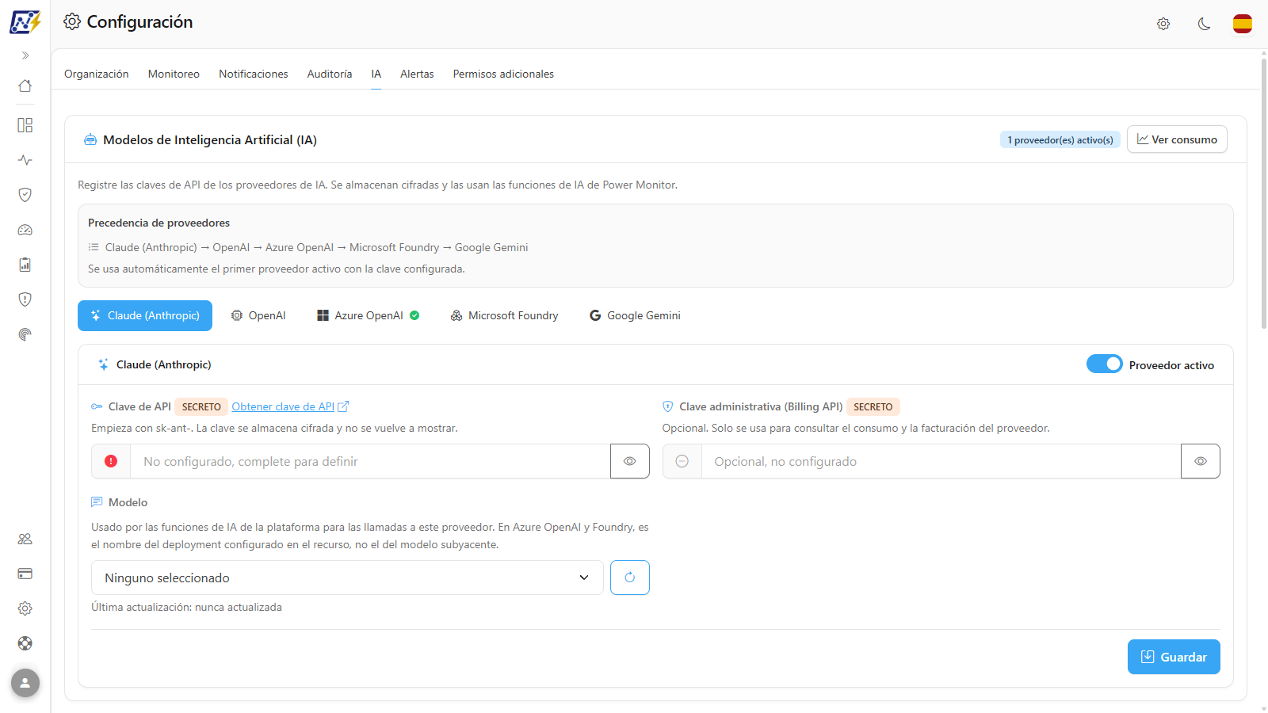The width and height of the screenshot is (1268, 713).
Task: Select the Azure OpenAI provider tab
Action: tap(369, 315)
